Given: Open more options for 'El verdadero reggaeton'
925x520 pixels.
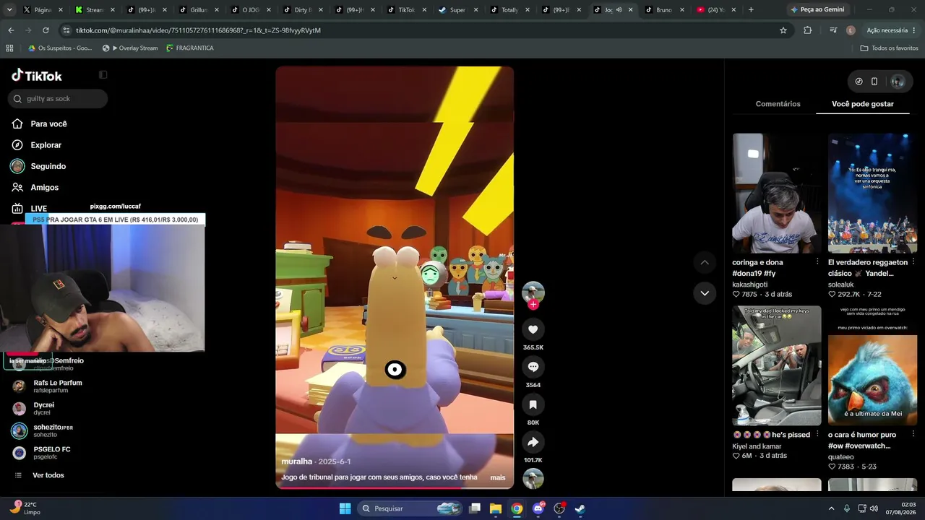Looking at the screenshot, I should tap(913, 261).
